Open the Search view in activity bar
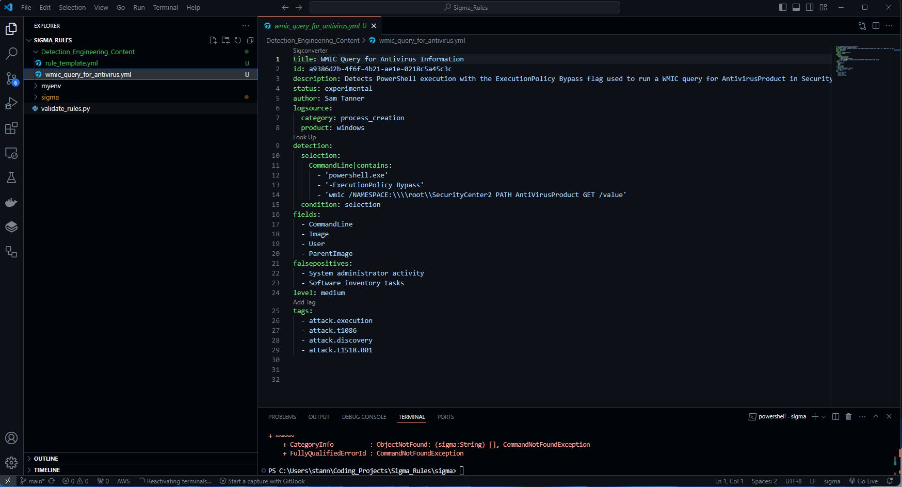This screenshot has width=902, height=487. point(11,53)
